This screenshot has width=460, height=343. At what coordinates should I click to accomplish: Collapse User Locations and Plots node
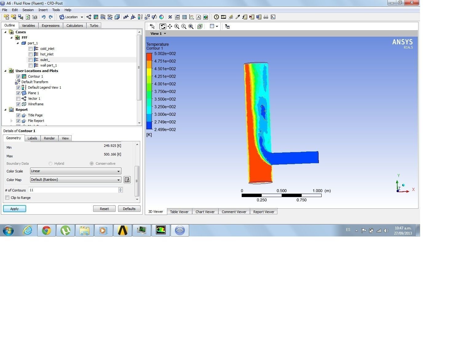pos(5,71)
